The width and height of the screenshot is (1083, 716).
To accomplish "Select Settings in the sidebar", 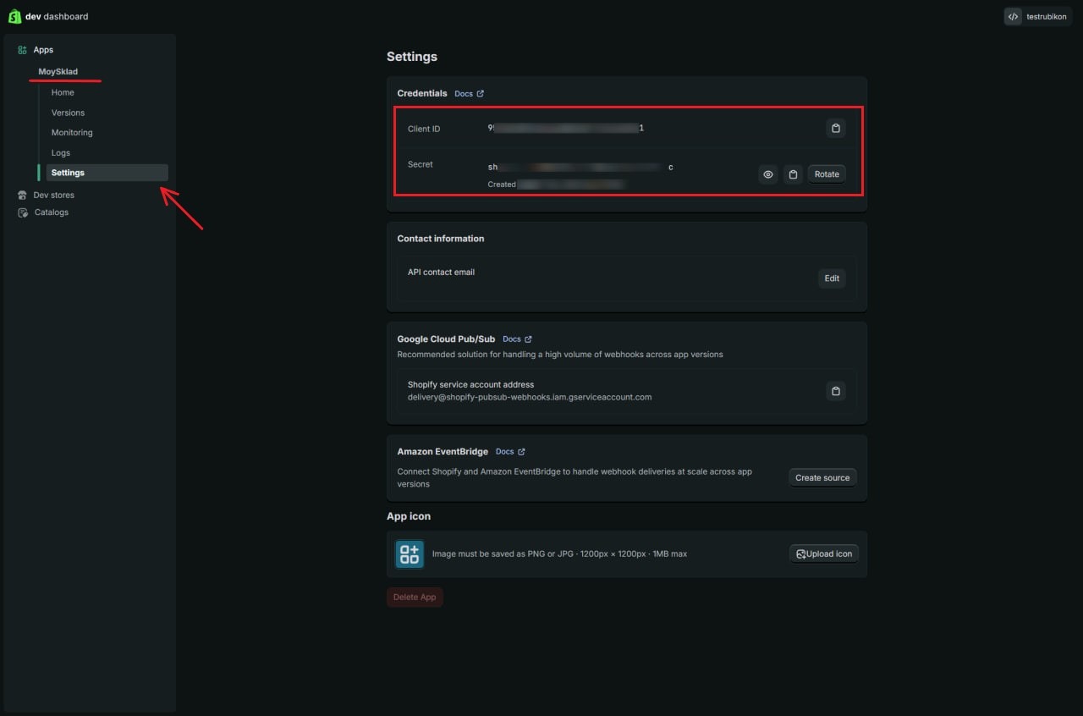I will point(107,173).
